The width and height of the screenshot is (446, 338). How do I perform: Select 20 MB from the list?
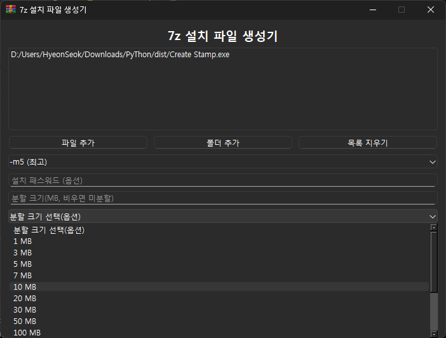tap(219, 298)
